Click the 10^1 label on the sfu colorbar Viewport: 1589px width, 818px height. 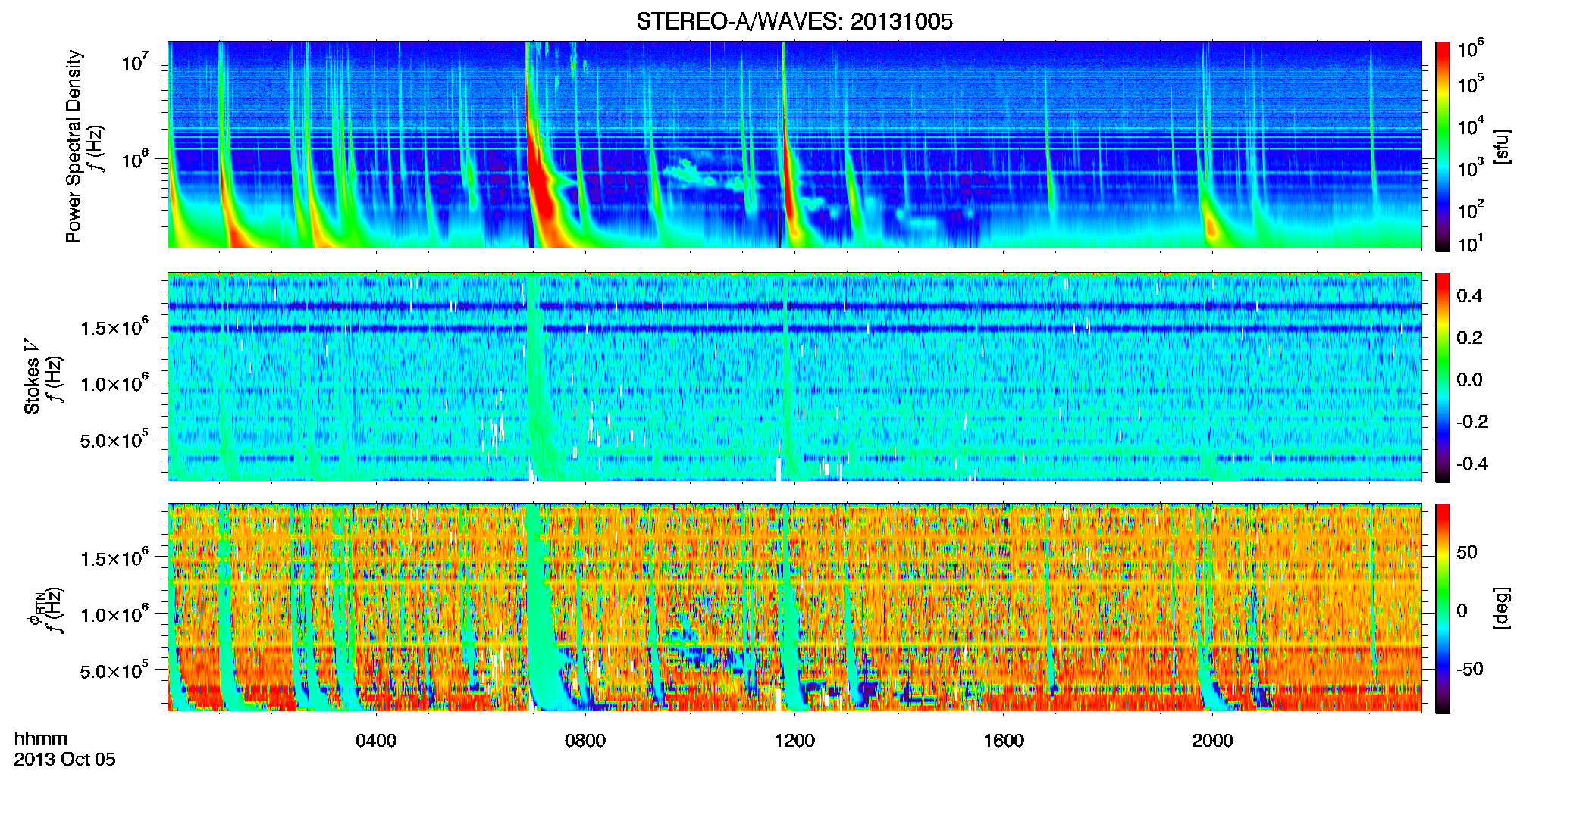[1471, 243]
